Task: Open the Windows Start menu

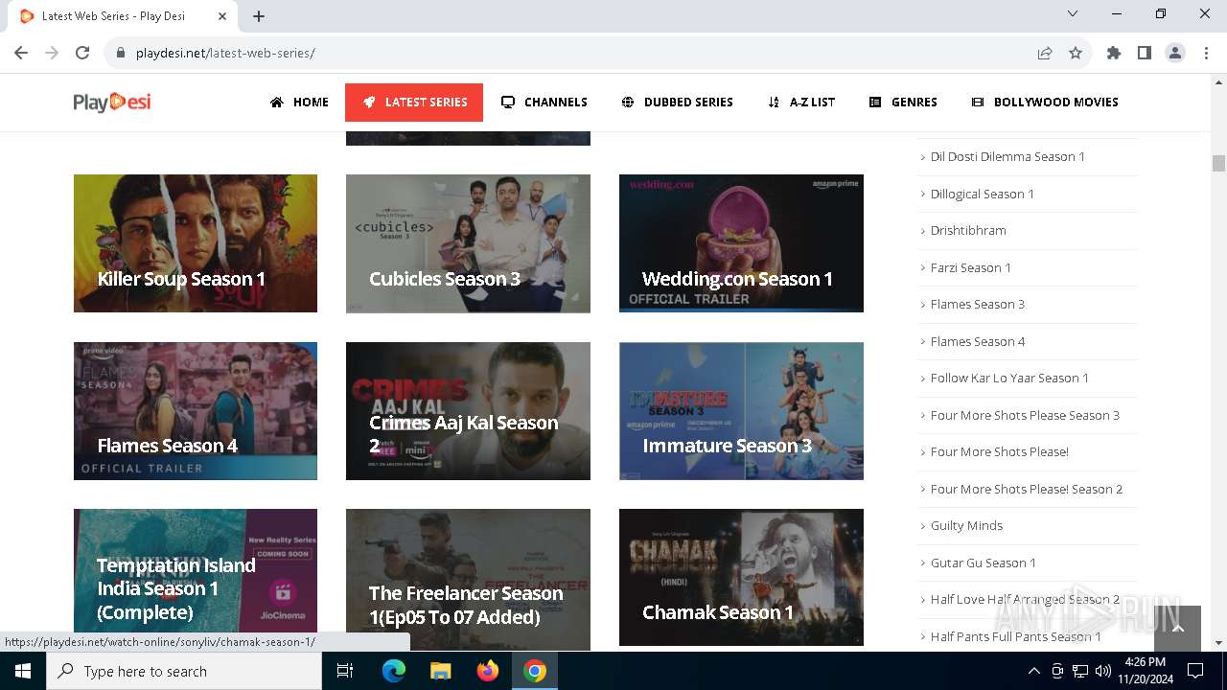Action: (x=22, y=671)
